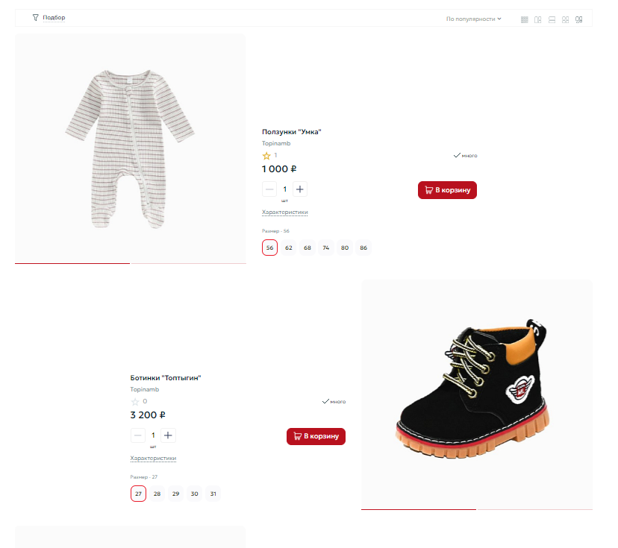
Task: Open the Ботинки "Топтыгин" product title link
Action: pyautogui.click(x=166, y=378)
